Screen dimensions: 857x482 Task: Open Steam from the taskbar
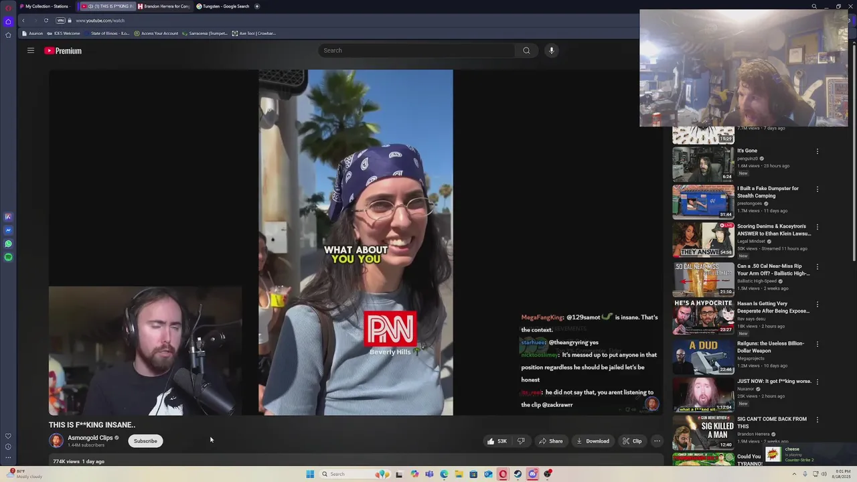(518, 474)
